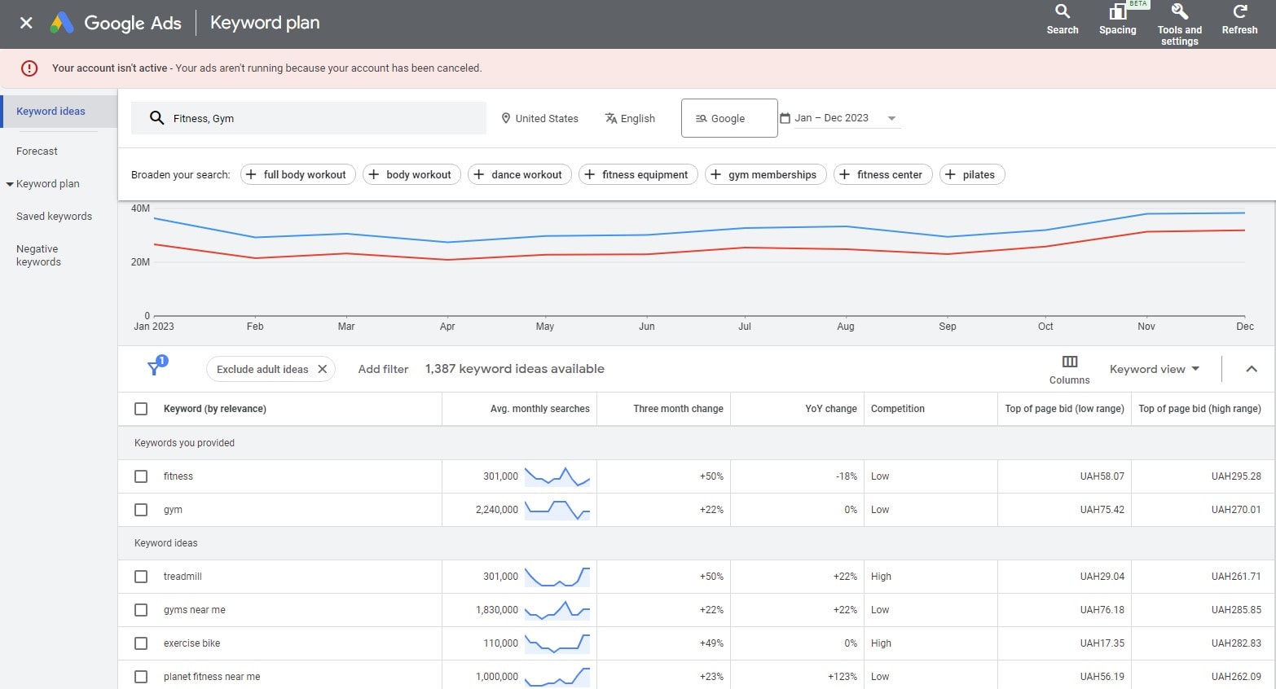The height and width of the screenshot is (689, 1276).
Task: Click '1,387 keyword ideas available' text
Action: 514,369
